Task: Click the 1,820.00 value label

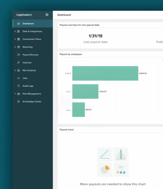Action: click(x=103, y=92)
